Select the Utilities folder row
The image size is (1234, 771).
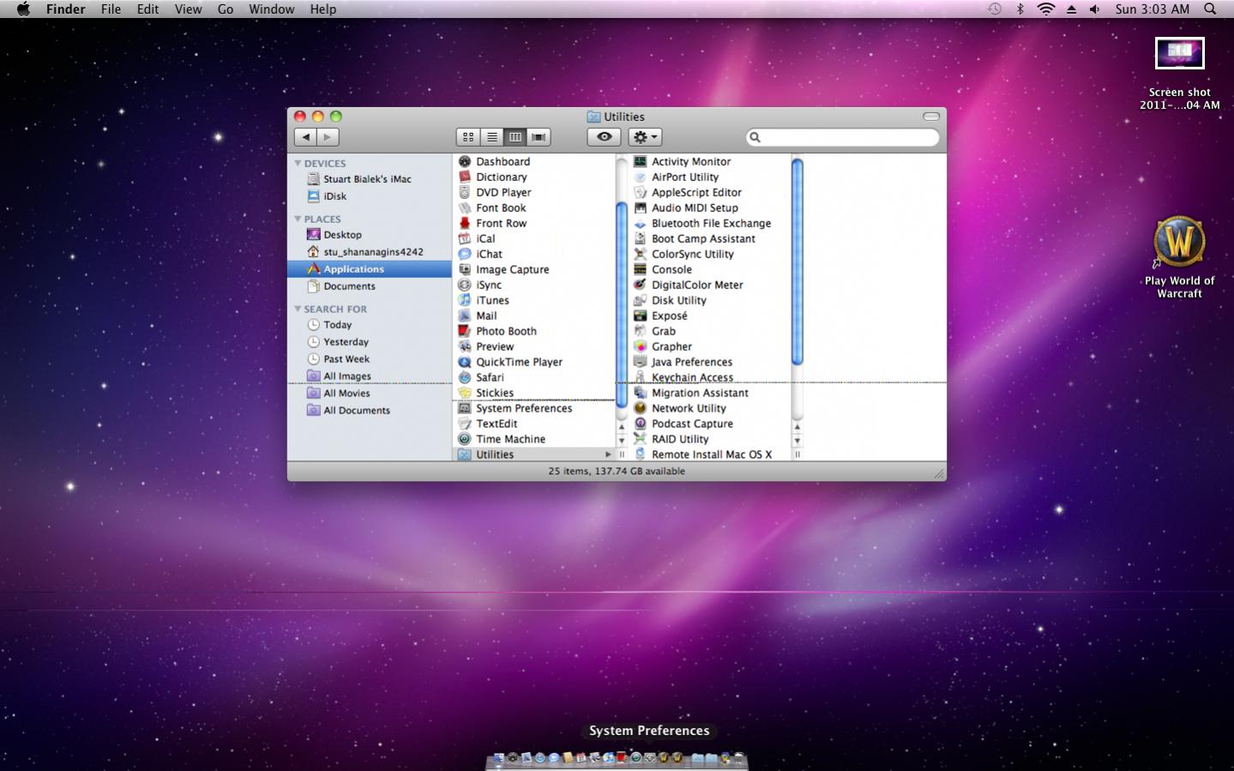point(533,455)
